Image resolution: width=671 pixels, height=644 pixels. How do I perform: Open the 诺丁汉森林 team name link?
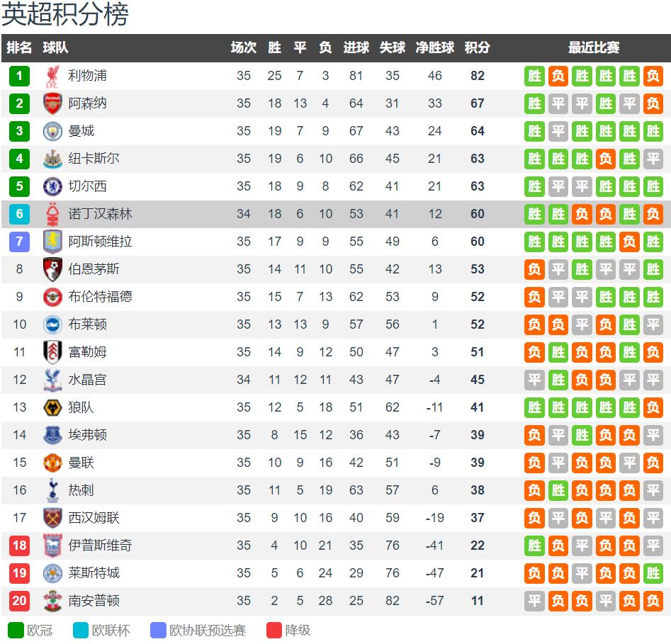click(100, 214)
